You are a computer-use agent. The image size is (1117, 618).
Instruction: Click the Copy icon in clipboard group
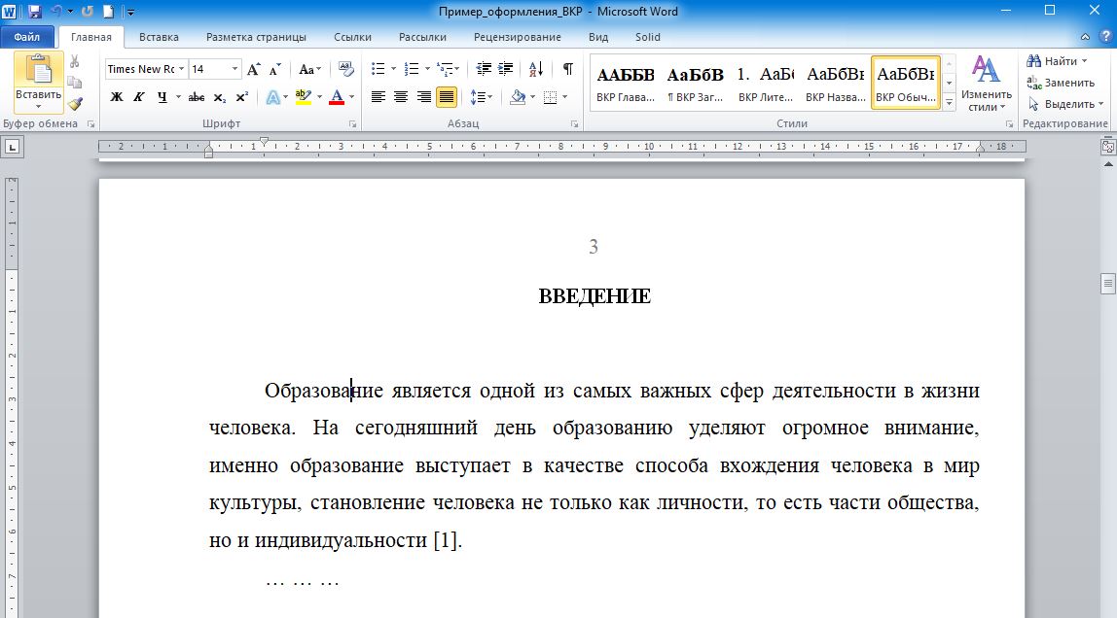tap(74, 83)
